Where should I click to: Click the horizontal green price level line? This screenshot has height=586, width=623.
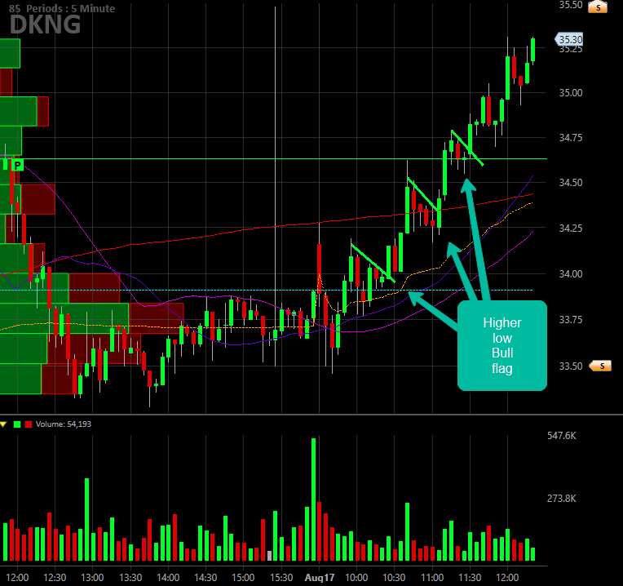click(x=273, y=158)
